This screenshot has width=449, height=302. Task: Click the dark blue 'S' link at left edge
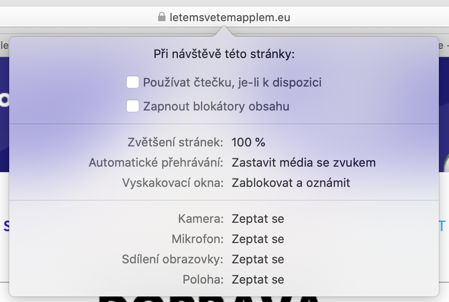[x=6, y=226]
